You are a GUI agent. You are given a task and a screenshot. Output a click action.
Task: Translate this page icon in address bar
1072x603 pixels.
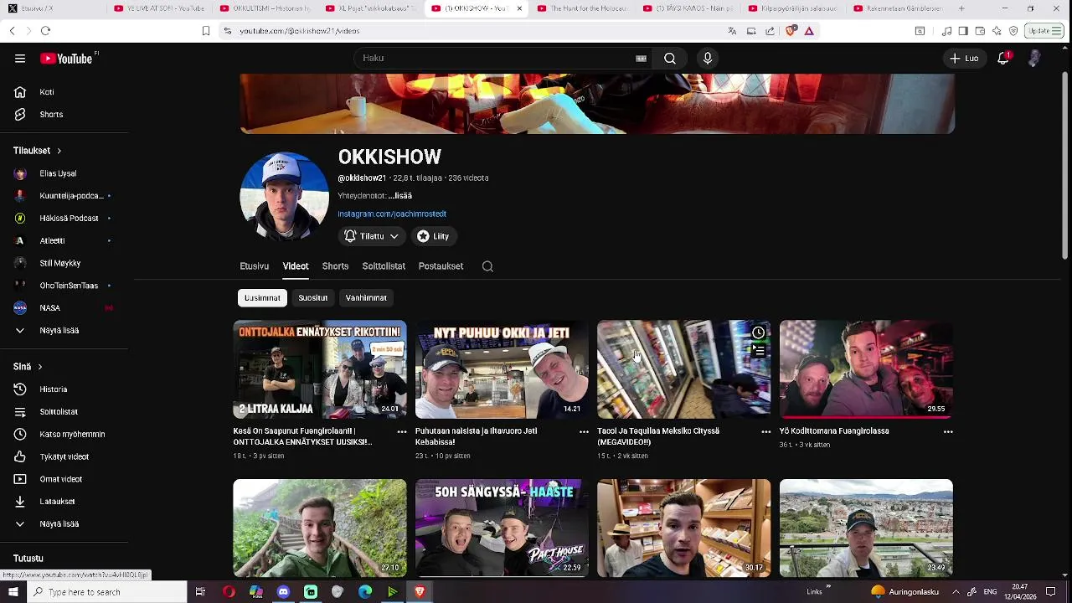732,31
